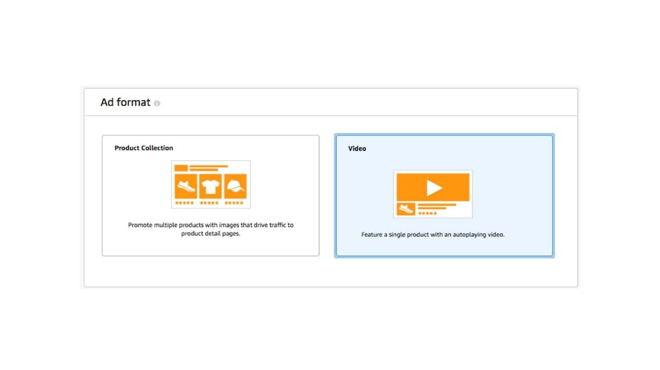Click the star rating under the t-shirt icon
660x370 pixels.
point(210,203)
